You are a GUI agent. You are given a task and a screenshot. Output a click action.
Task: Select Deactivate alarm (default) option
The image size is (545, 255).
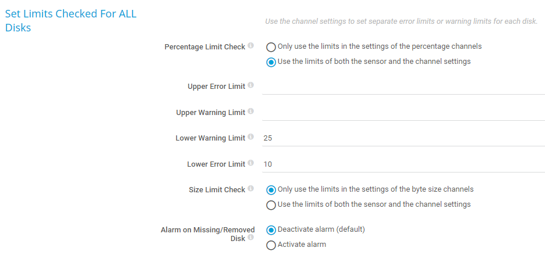[271, 230]
